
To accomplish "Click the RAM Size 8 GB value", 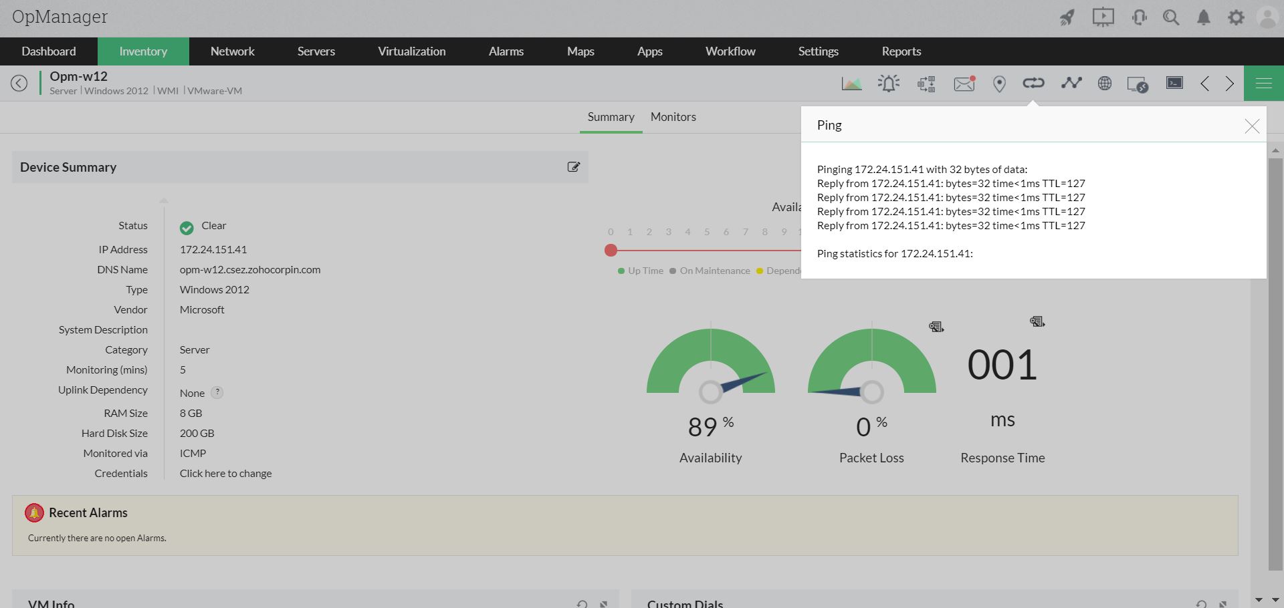I will pyautogui.click(x=191, y=413).
